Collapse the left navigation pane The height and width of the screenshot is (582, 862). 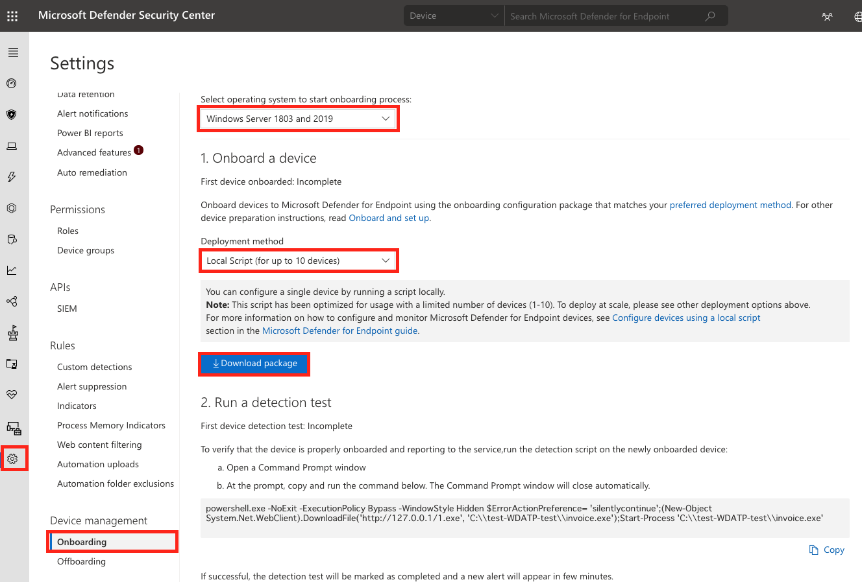[13, 52]
